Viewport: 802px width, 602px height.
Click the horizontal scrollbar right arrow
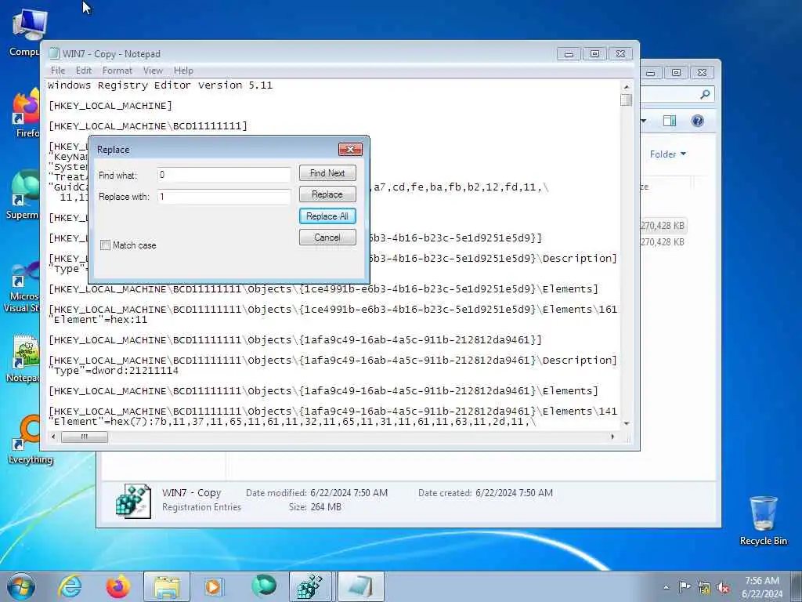[612, 437]
